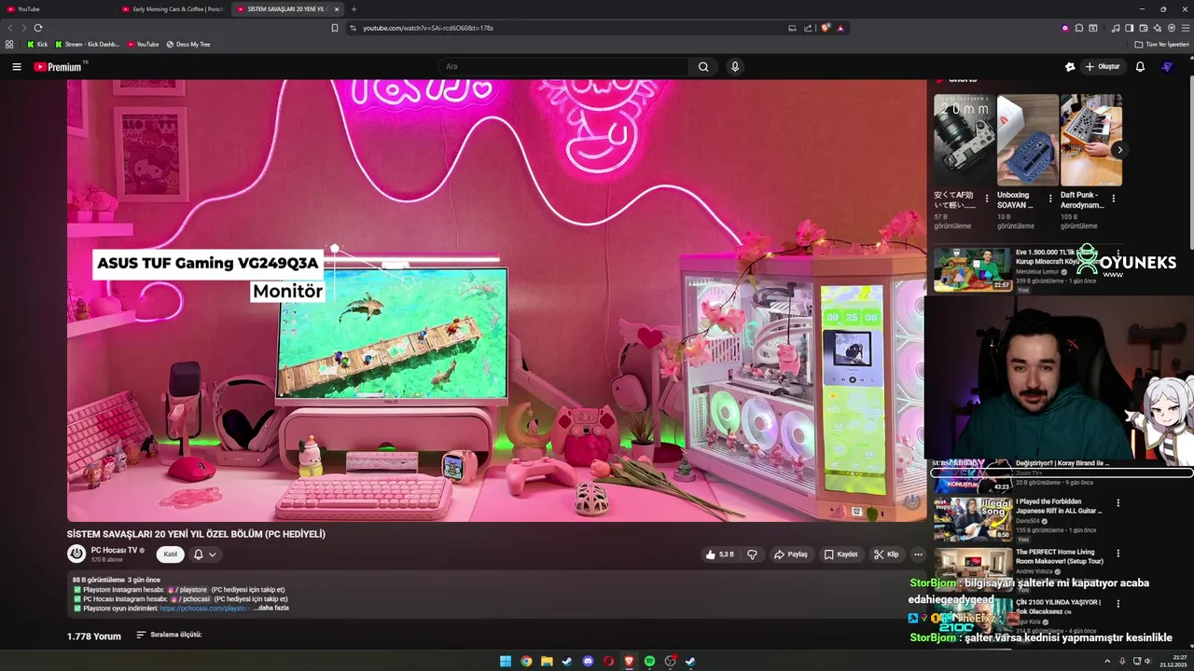This screenshot has width=1194, height=671.
Task: Open the pchocasi.com playstore link
Action: tap(204, 608)
